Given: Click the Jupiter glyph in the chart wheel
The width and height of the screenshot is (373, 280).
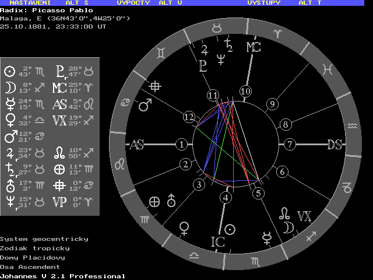Looking at the screenshot, I should (x=205, y=49).
